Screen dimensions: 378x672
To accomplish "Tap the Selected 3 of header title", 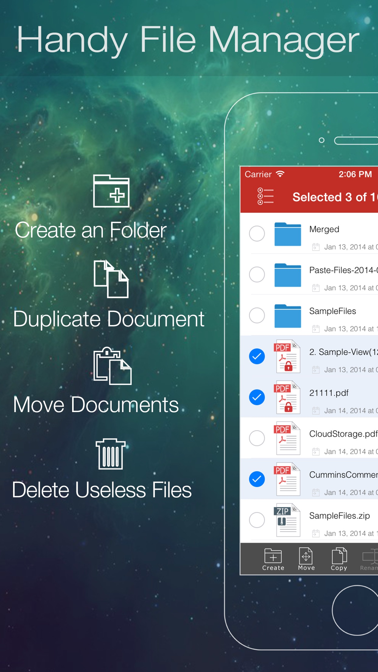I will pyautogui.click(x=335, y=197).
